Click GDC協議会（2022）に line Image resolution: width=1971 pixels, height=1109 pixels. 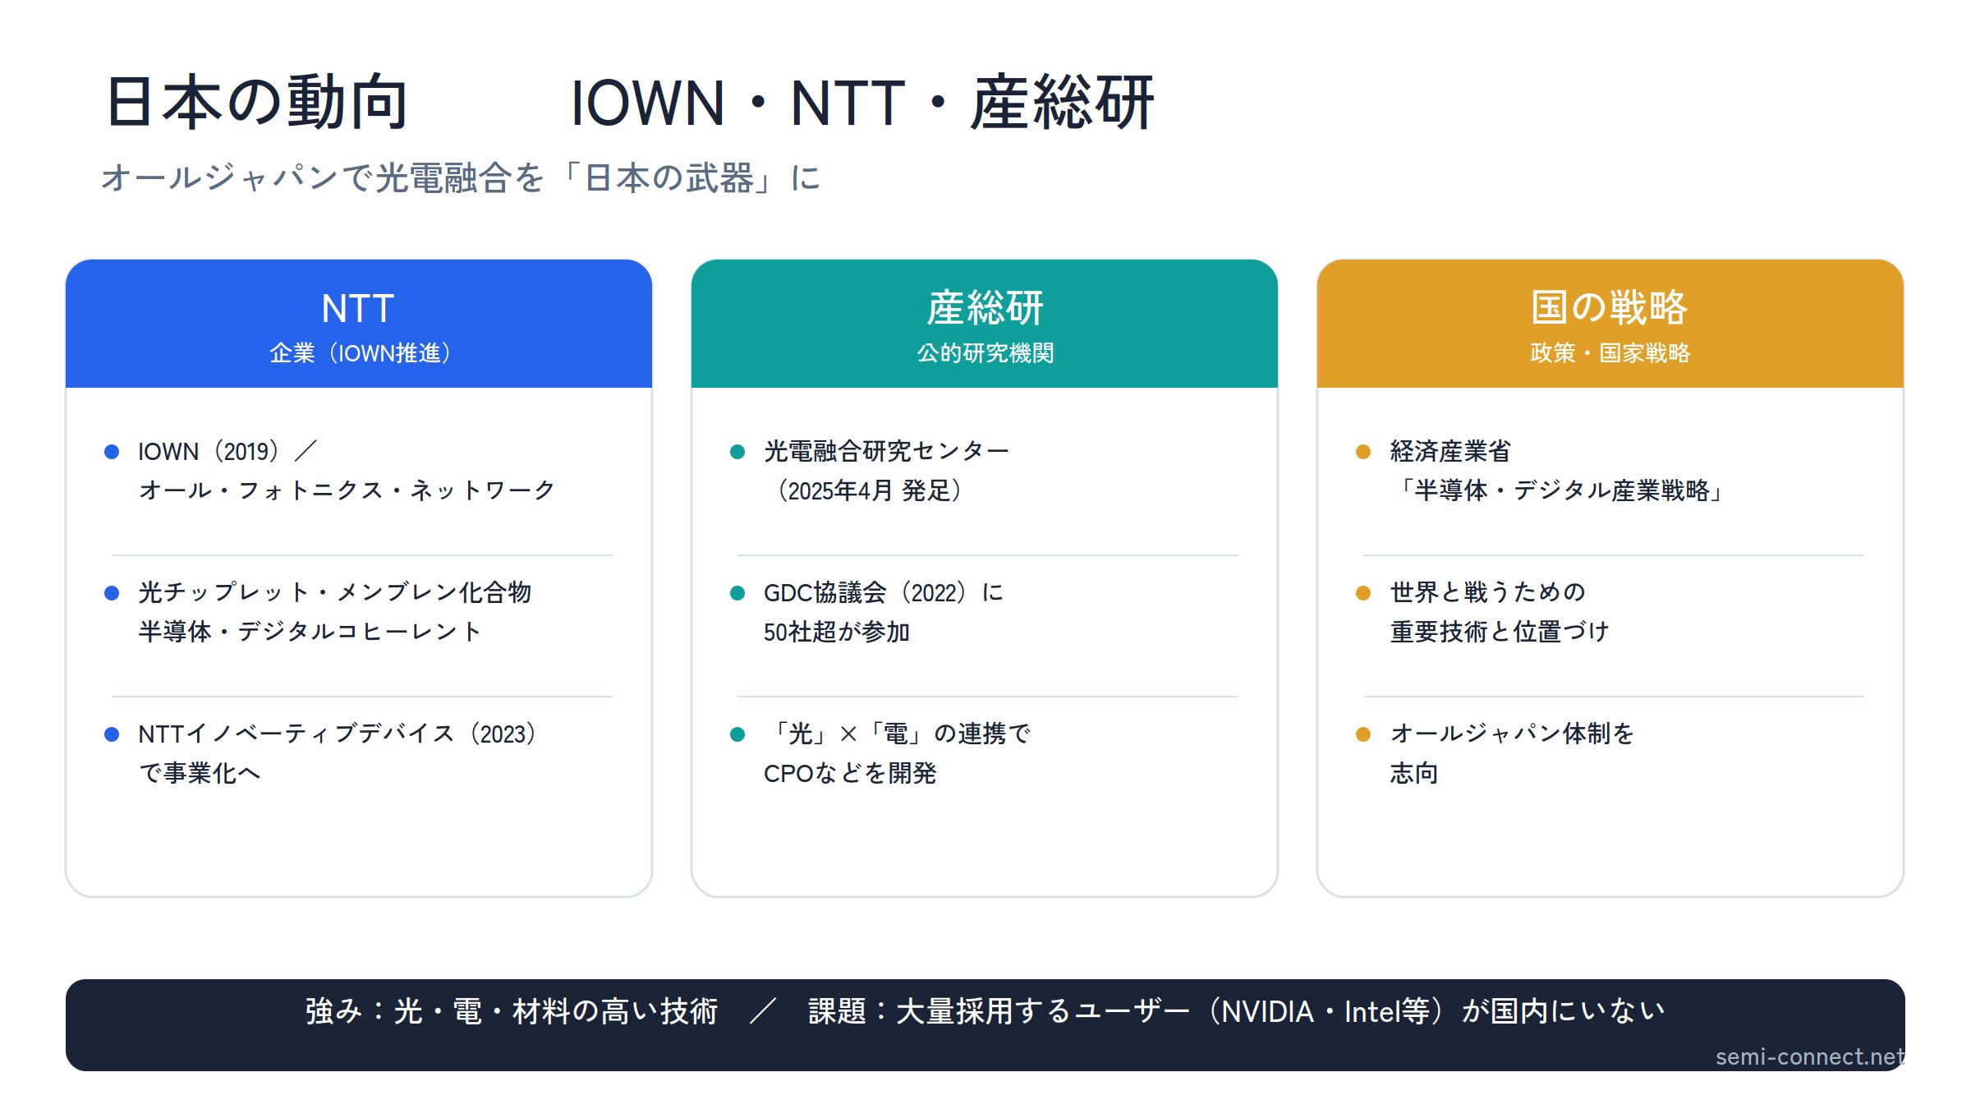click(x=884, y=592)
